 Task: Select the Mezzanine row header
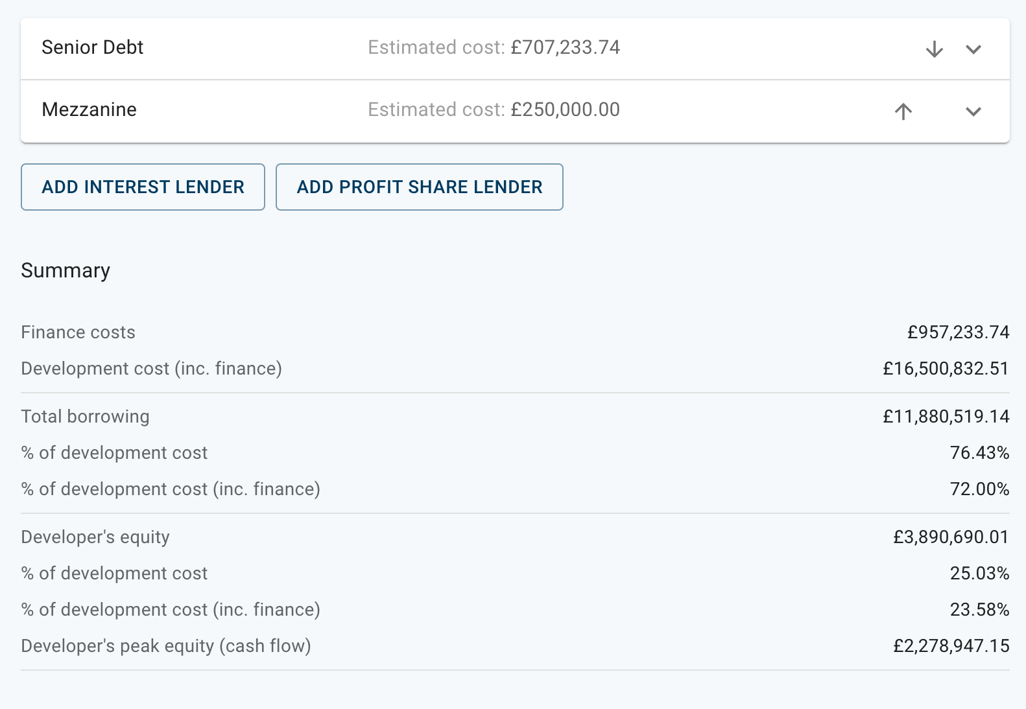point(89,110)
